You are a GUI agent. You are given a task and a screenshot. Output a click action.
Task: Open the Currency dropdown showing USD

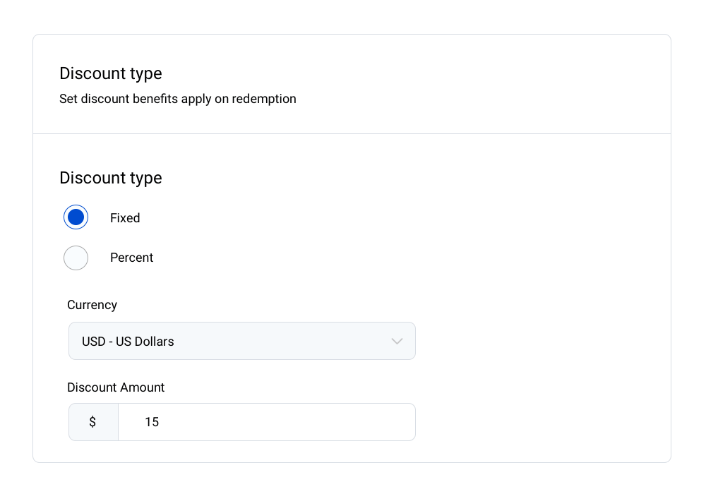point(241,341)
